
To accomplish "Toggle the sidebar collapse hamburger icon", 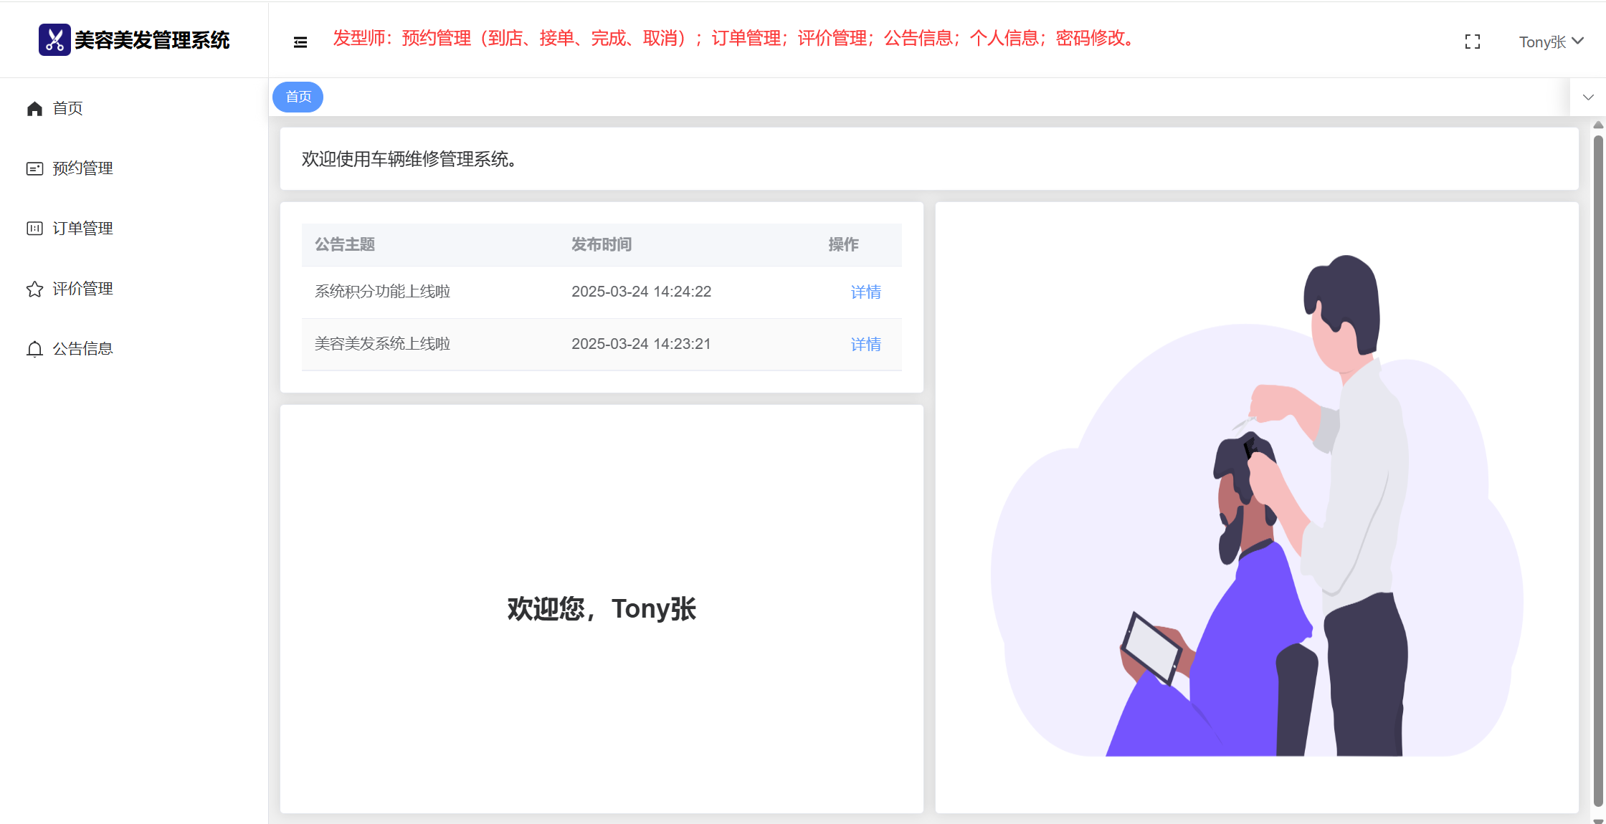I will coord(300,42).
